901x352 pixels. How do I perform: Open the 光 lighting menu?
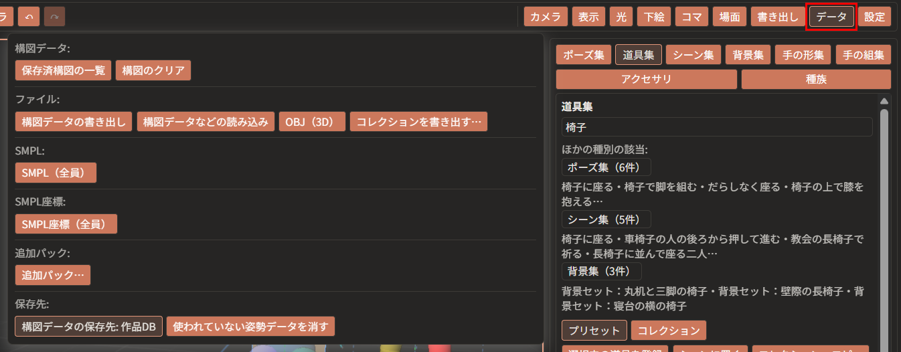621,17
